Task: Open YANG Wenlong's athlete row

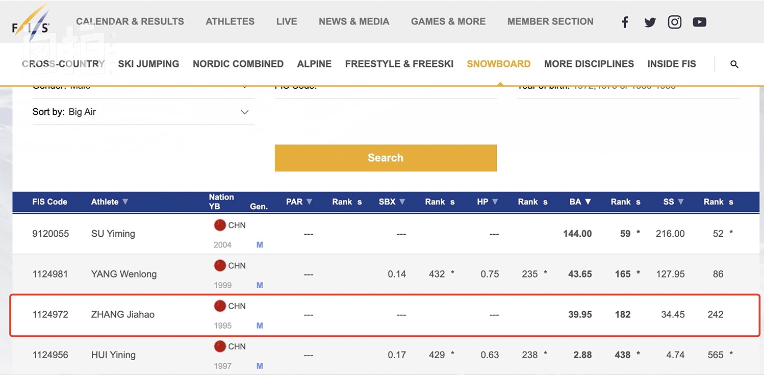Action: pyautogui.click(x=124, y=274)
